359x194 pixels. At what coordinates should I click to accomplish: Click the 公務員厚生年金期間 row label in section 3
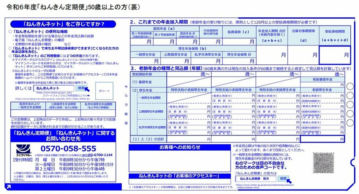tap(151, 111)
